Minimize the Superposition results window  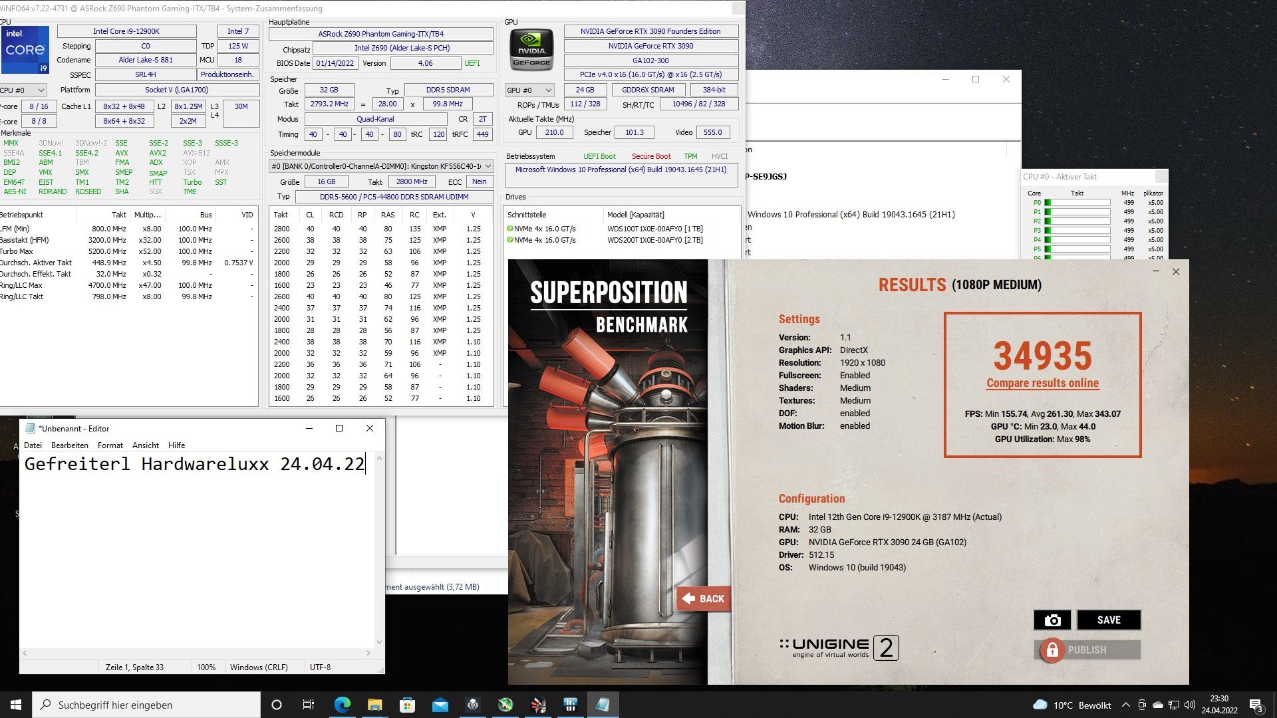(x=1156, y=271)
